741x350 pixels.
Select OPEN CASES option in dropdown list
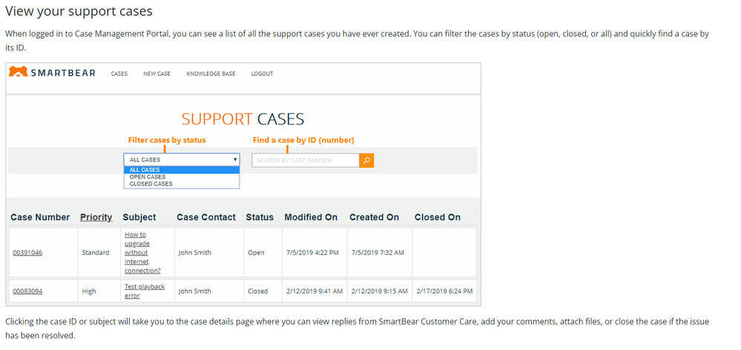point(182,176)
